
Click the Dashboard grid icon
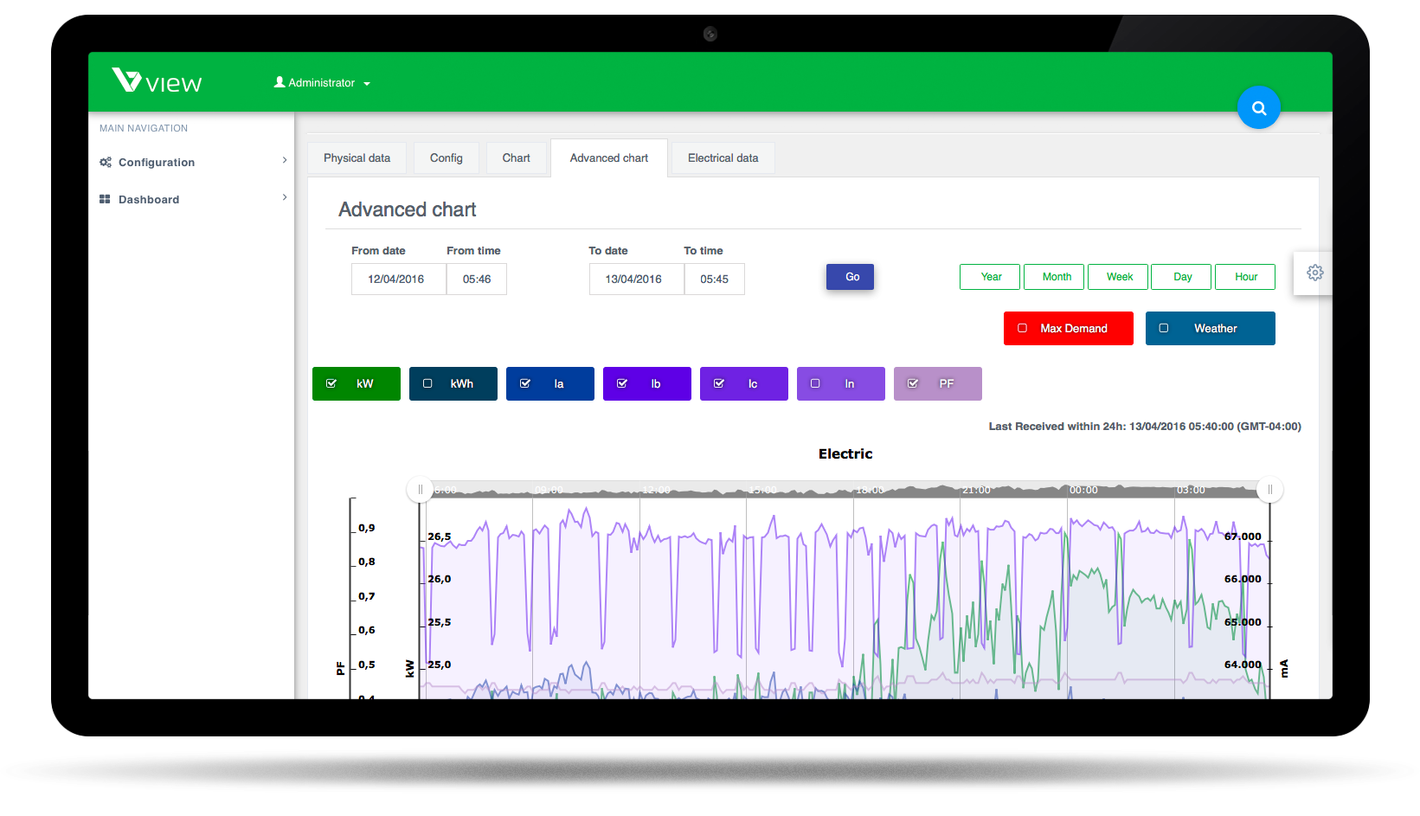105,200
